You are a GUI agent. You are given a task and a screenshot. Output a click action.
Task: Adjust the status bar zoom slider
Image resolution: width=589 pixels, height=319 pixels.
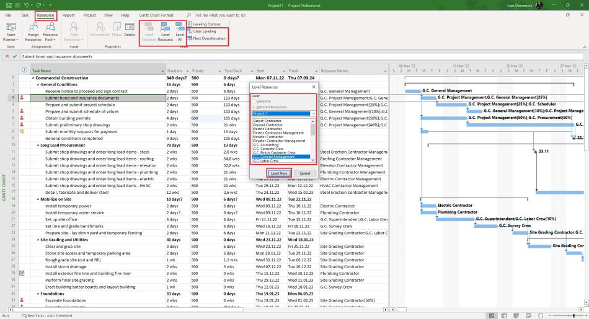573,316
